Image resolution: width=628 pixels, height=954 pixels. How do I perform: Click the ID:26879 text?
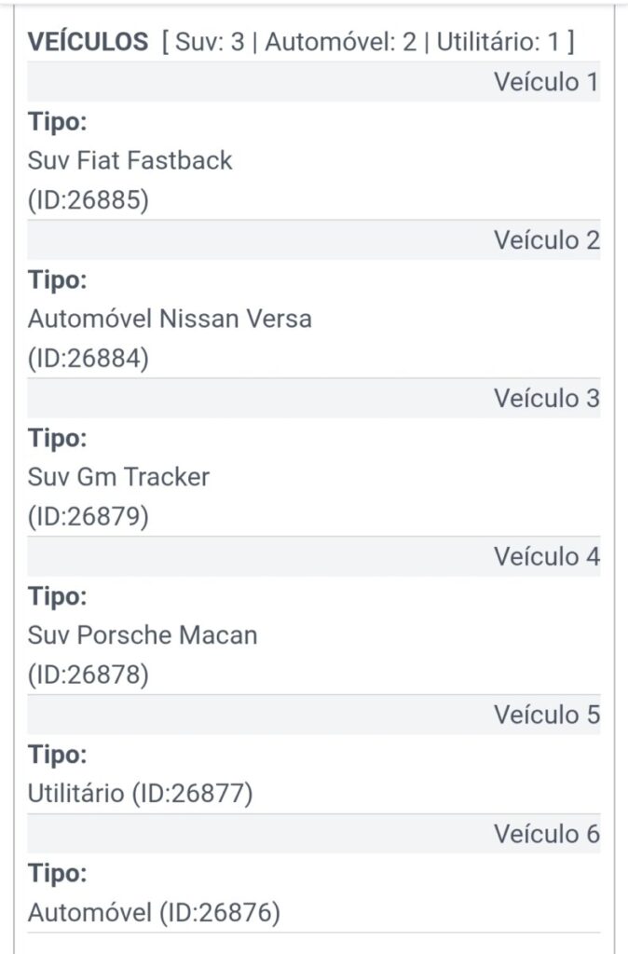(x=89, y=517)
